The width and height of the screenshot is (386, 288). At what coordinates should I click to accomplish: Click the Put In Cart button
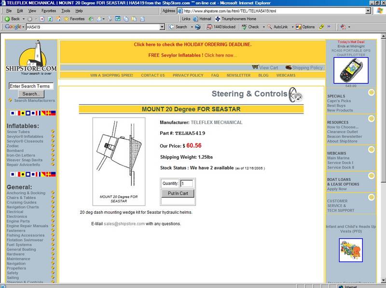pos(178,193)
